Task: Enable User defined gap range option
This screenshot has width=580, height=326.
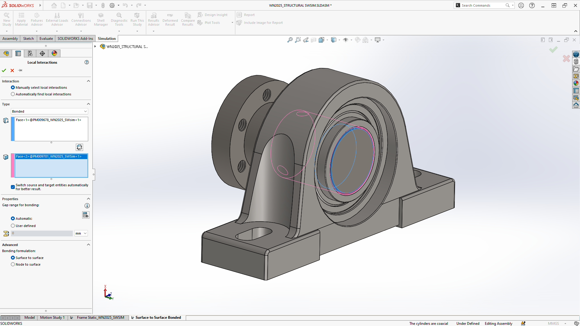Action: 13,225
